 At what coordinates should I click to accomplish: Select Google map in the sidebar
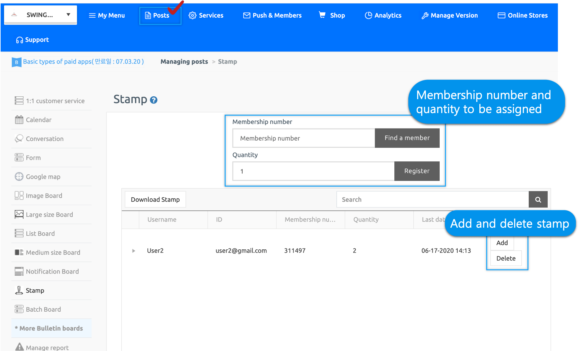click(43, 177)
